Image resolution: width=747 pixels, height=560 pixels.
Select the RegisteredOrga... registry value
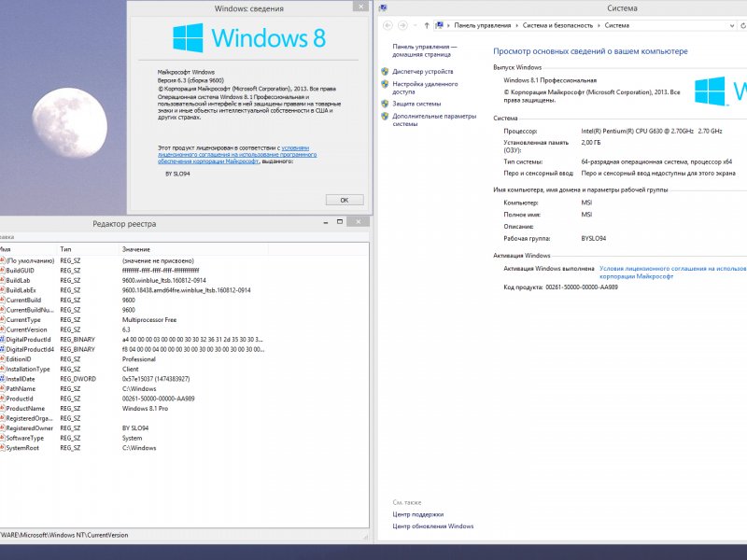coord(29,418)
